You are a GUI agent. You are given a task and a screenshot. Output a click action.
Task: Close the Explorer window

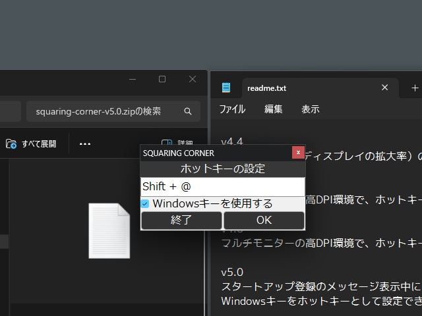coord(193,79)
